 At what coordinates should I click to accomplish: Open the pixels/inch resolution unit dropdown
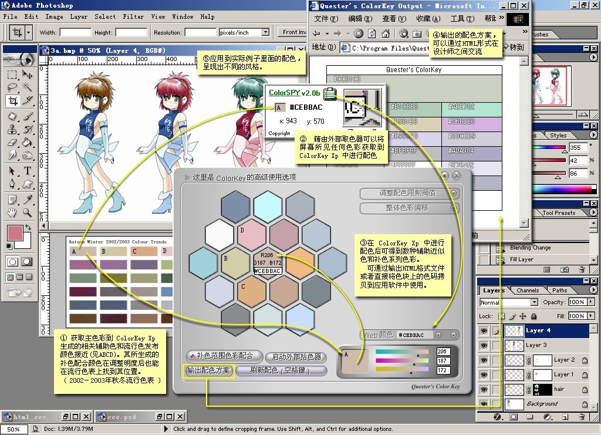tap(265, 32)
